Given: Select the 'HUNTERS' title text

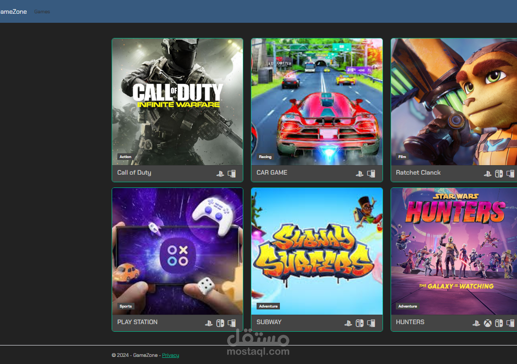Looking at the screenshot, I should pos(410,322).
